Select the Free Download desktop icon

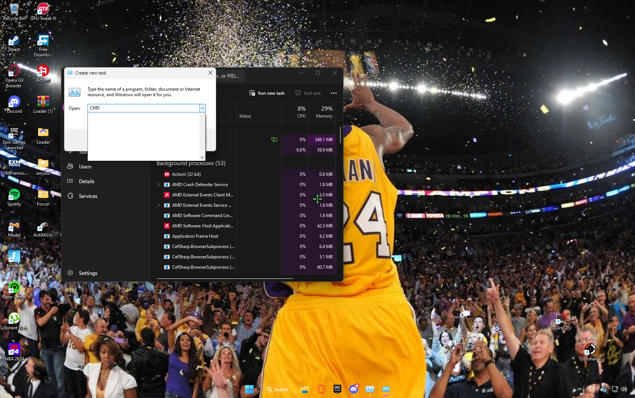pyautogui.click(x=43, y=45)
